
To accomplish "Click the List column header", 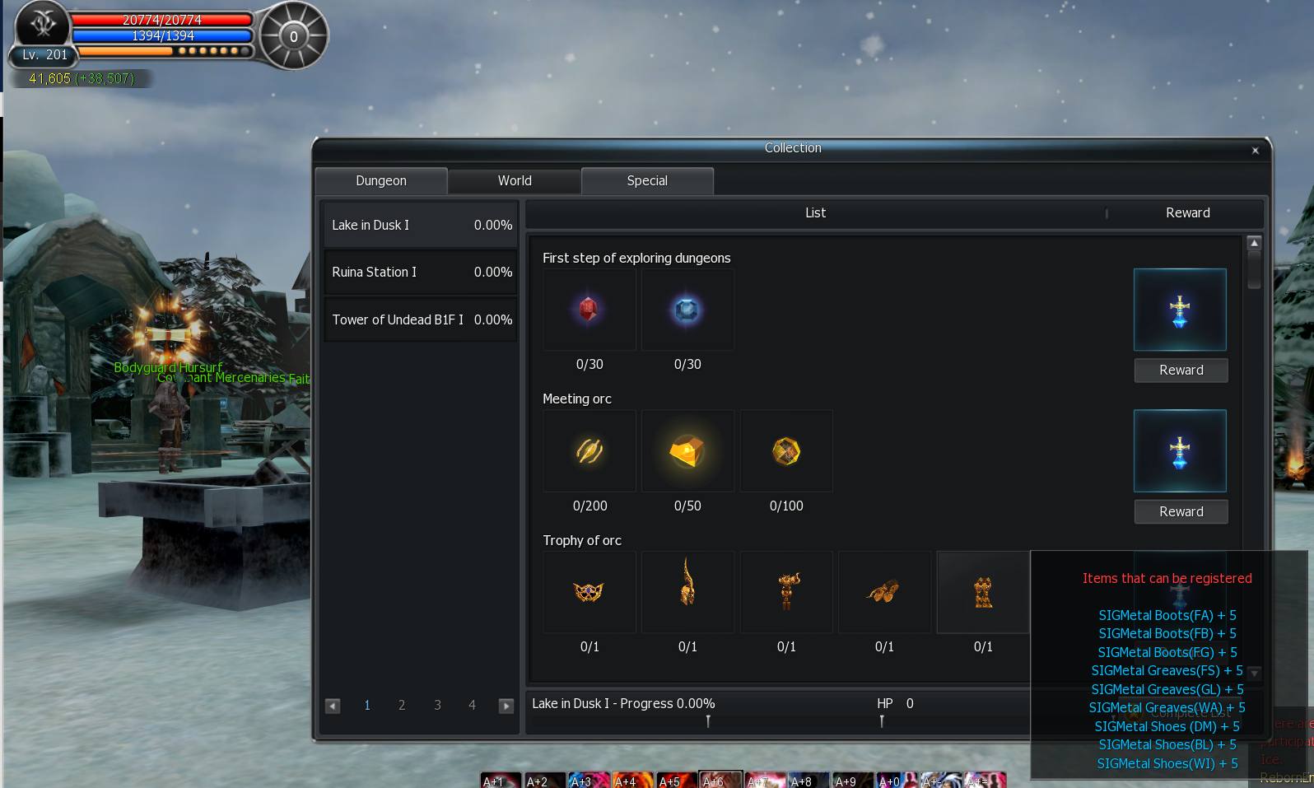I will pyautogui.click(x=815, y=212).
